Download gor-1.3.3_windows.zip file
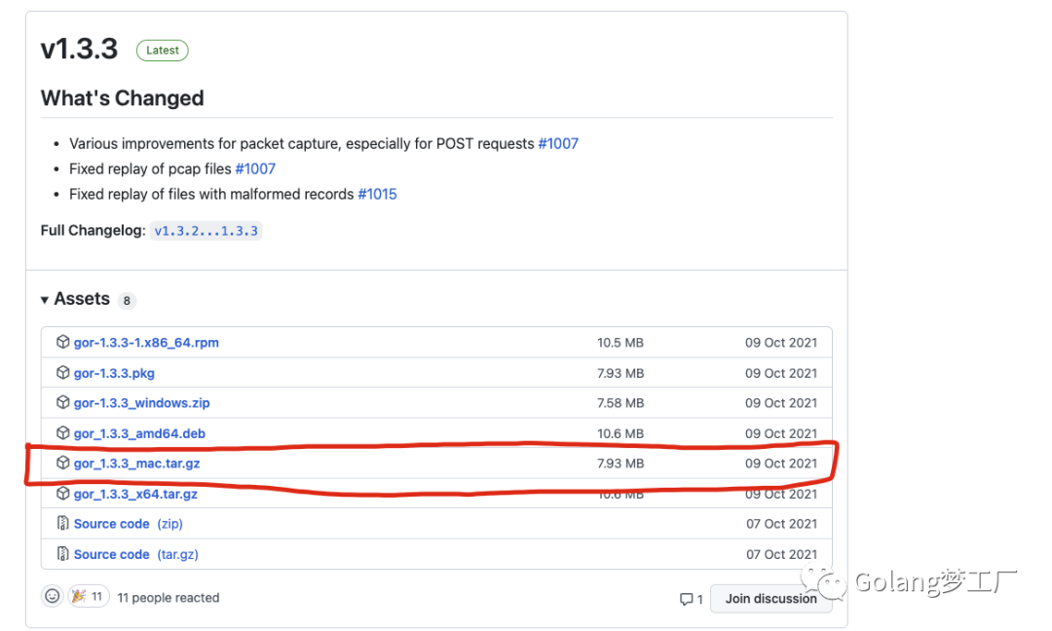This screenshot has width=1052, height=631. pos(141,403)
